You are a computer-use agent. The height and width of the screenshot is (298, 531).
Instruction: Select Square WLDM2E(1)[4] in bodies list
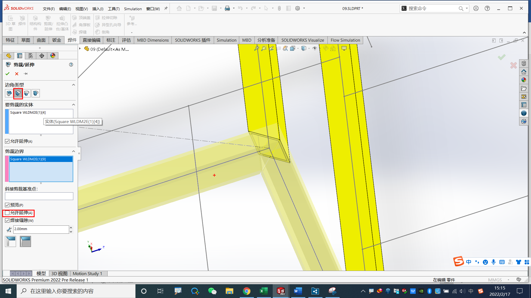tap(41, 113)
